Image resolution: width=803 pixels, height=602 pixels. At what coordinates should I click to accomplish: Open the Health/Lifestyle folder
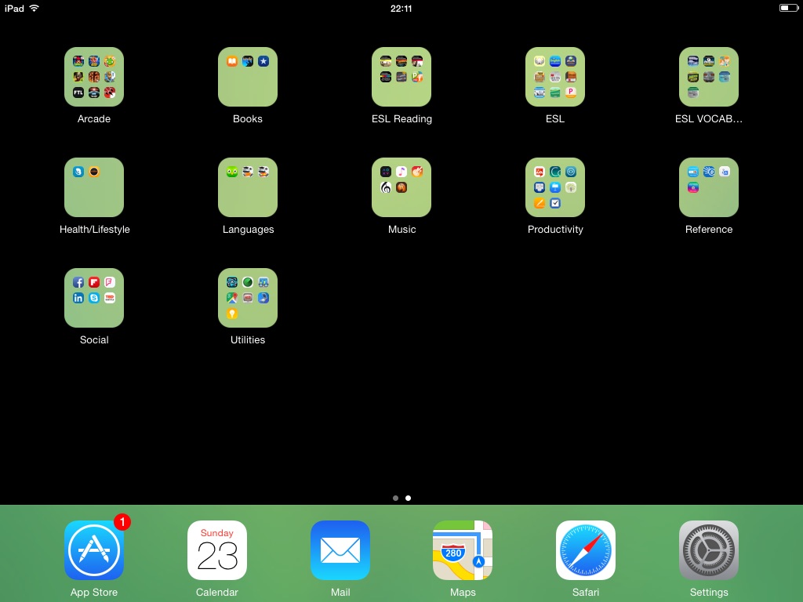pyautogui.click(x=94, y=187)
